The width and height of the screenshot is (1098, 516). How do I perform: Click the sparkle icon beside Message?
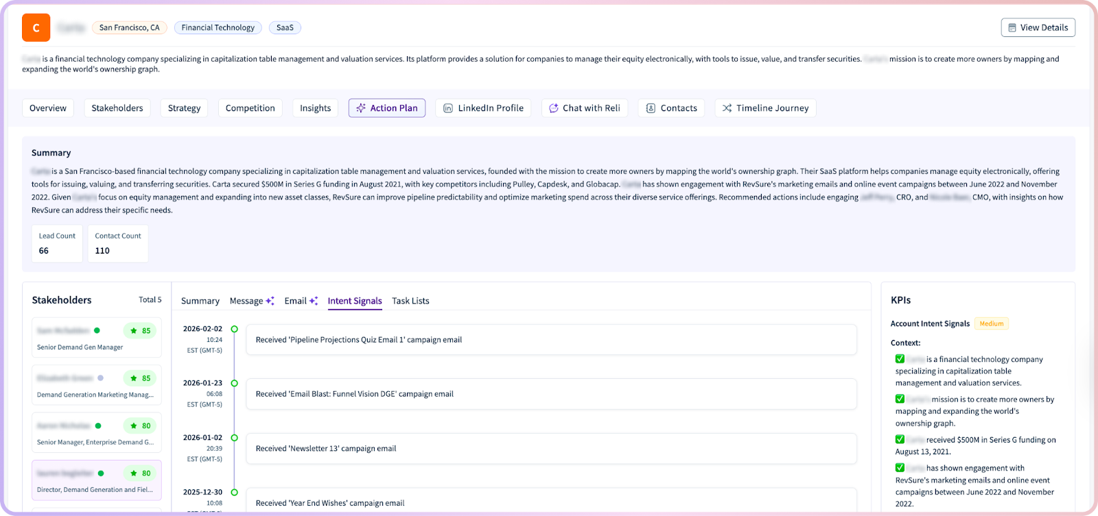[x=270, y=301]
